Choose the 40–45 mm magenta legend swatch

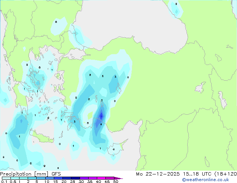(101, 178)
